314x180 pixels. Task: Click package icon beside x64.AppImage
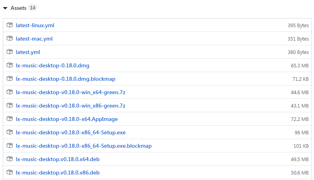pyautogui.click(x=9, y=119)
